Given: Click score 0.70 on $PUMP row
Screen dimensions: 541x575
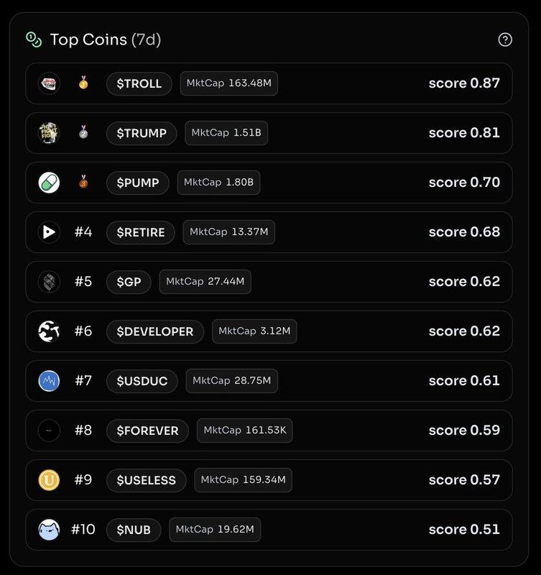Looking at the screenshot, I should [464, 183].
